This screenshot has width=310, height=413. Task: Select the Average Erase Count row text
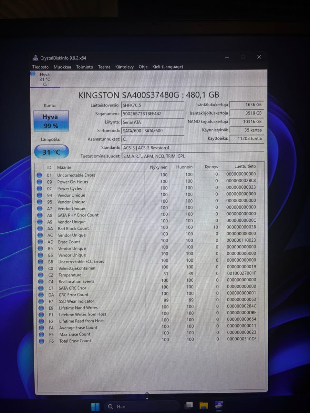pyautogui.click(x=78, y=327)
